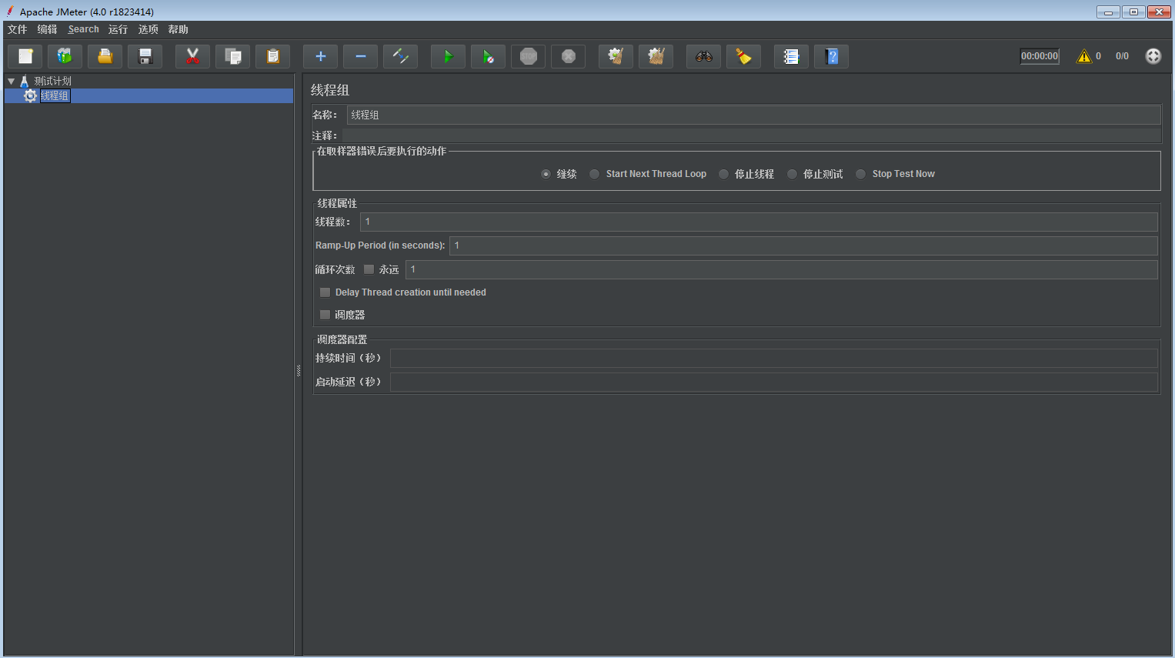The width and height of the screenshot is (1175, 658).
Task: Click the Collapse All minus icon
Action: (361, 56)
